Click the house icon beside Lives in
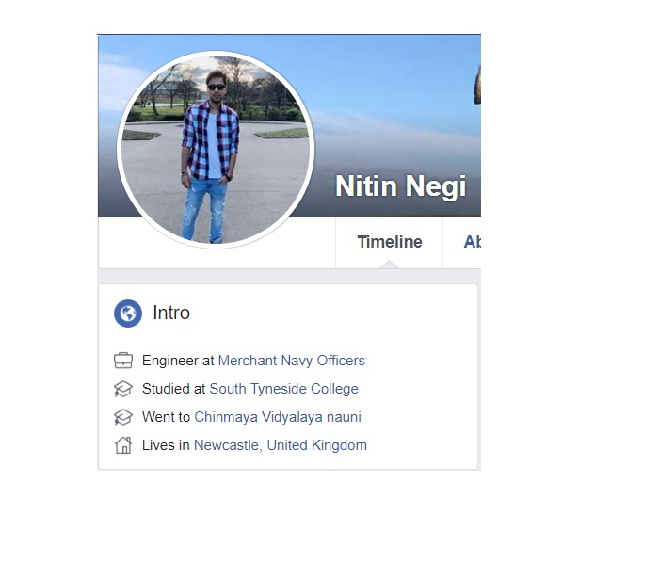 123,445
